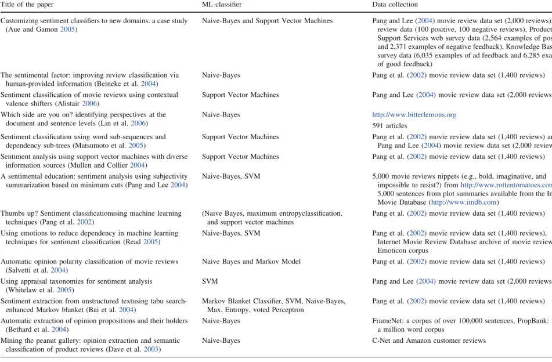Viewport: 552px width, 362px height.
Task: Select 'Markov Blanket Classifier, SVM, Naive-Bayes' text
Action: click(274, 301)
